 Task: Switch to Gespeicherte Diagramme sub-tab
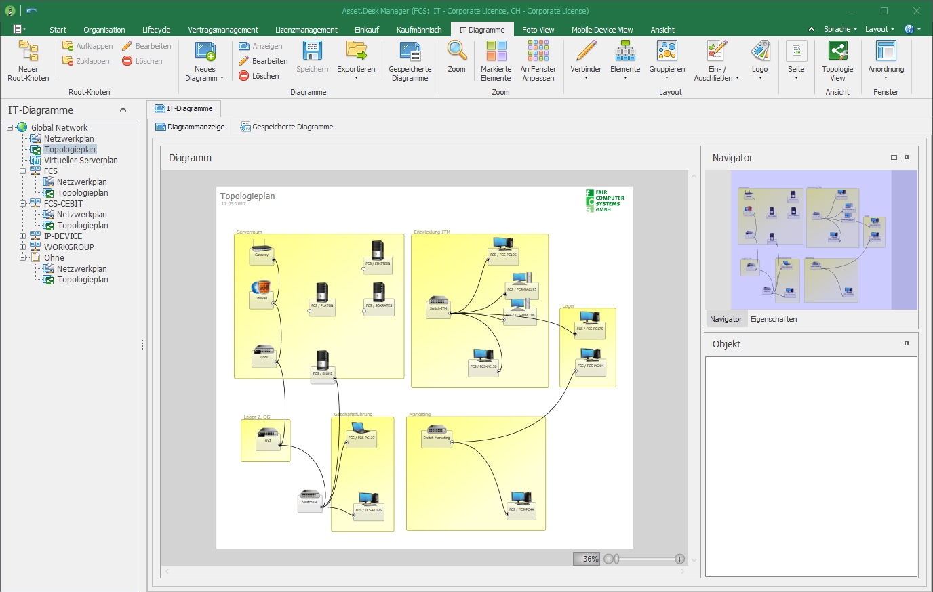click(x=287, y=127)
